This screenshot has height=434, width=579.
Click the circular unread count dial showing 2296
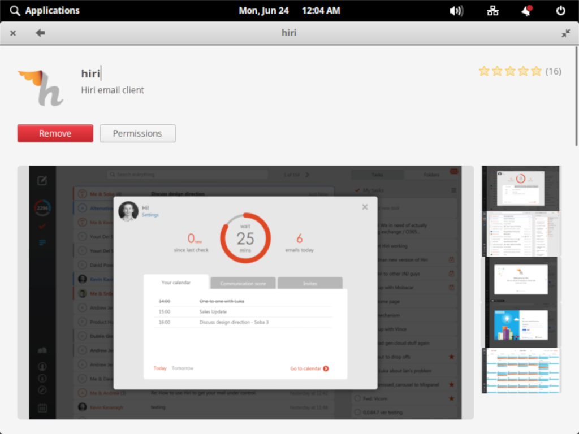[x=42, y=208]
